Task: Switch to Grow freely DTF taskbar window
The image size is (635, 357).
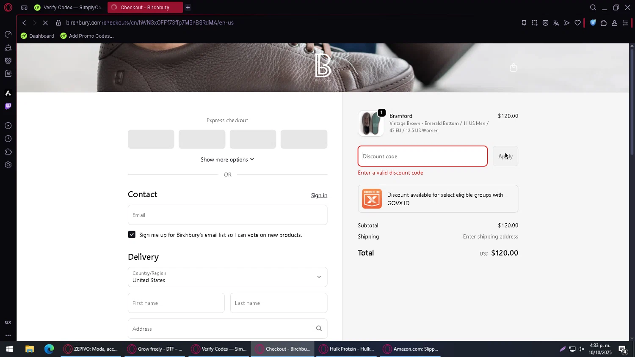Action: click(x=155, y=349)
